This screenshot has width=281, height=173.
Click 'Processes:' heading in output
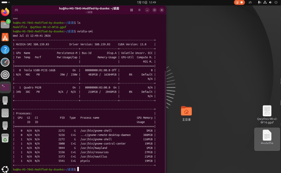(x=24, y=113)
